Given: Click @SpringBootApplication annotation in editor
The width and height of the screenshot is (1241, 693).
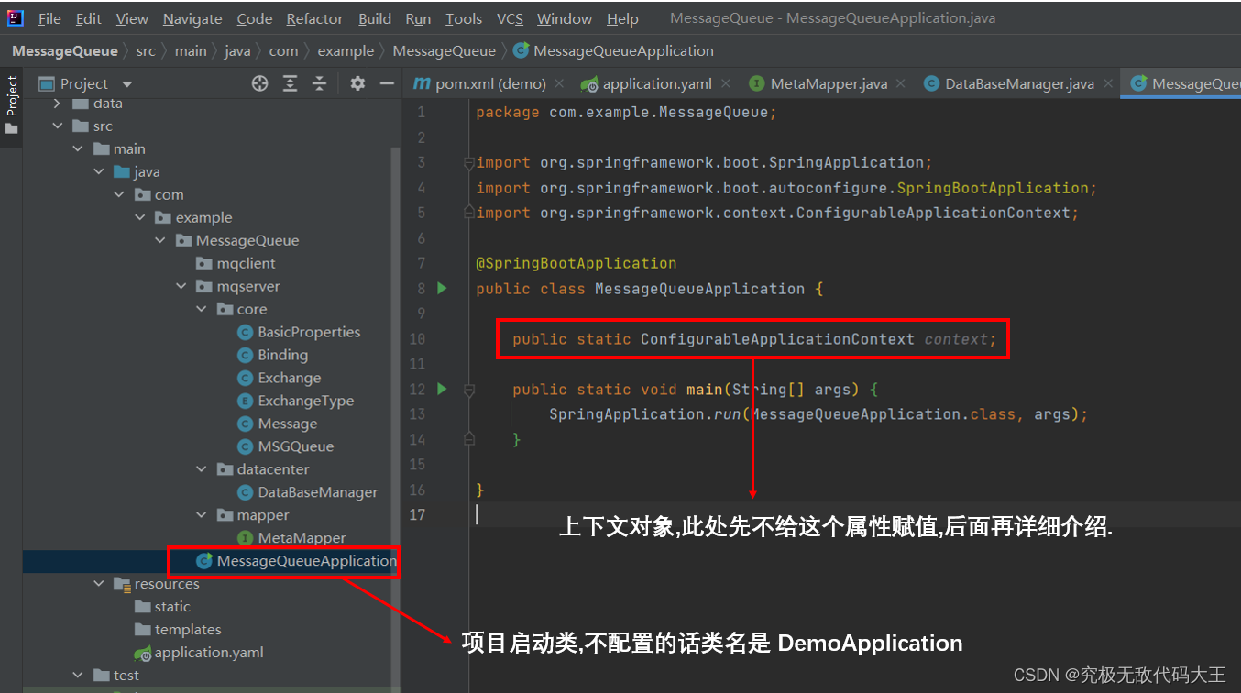Looking at the screenshot, I should pyautogui.click(x=576, y=263).
